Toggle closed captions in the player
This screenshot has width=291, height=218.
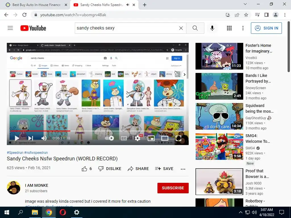(x=124, y=138)
